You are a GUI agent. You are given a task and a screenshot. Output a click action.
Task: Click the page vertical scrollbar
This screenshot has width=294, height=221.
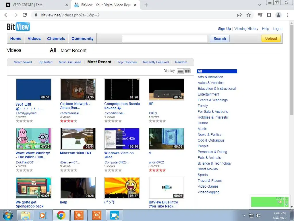pyautogui.click(x=292, y=70)
